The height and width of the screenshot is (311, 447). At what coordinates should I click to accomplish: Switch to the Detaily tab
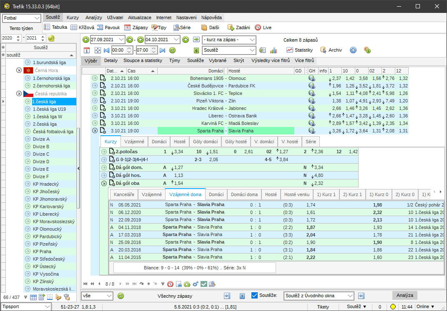111,60
